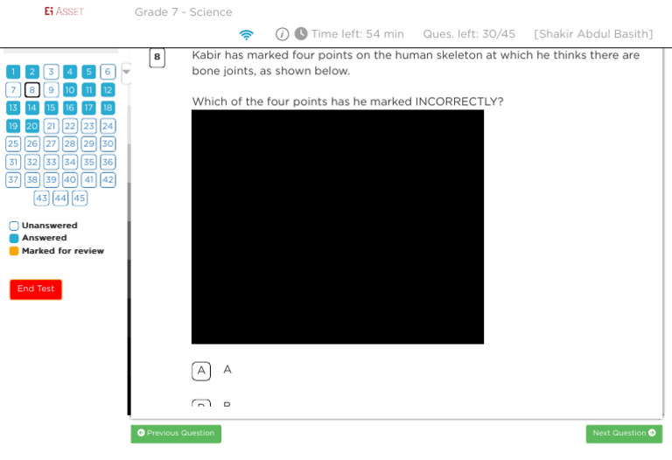The width and height of the screenshot is (672, 460).
Task: Advance to the Next Question
Action: pos(624,434)
